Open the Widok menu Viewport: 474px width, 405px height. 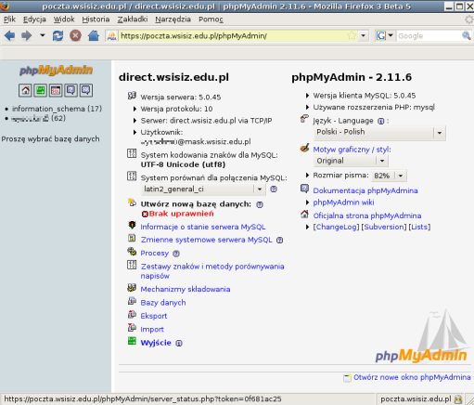(64, 20)
